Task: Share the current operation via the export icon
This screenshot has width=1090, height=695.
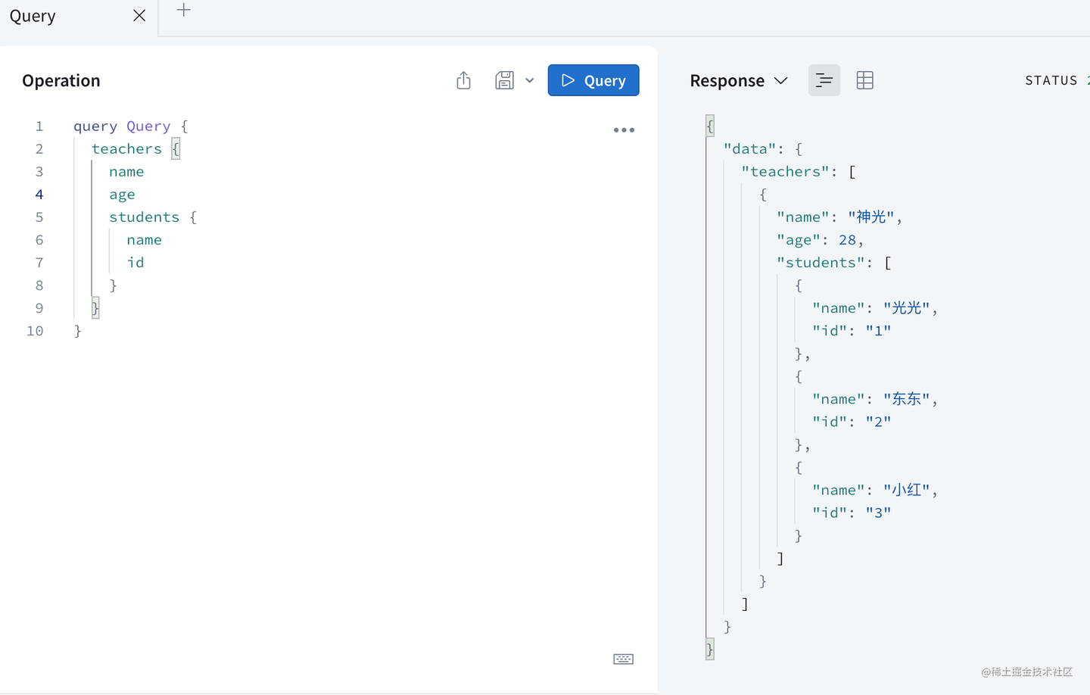Action: tap(463, 79)
